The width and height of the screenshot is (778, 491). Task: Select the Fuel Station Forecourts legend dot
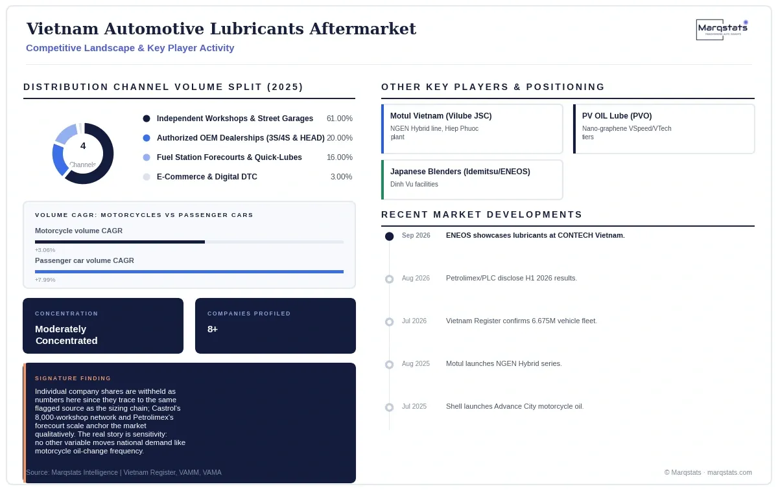pyautogui.click(x=147, y=157)
